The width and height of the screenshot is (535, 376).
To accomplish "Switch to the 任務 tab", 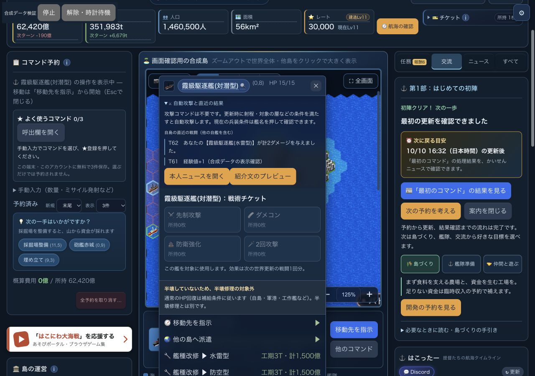I will coord(413,61).
